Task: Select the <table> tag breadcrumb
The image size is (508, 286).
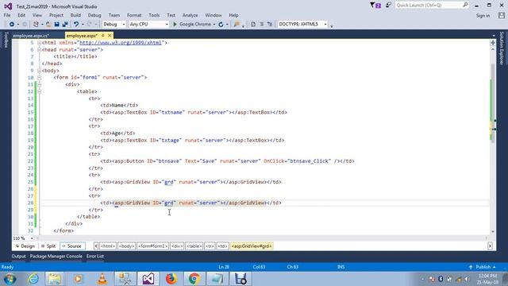Action: tap(194, 246)
